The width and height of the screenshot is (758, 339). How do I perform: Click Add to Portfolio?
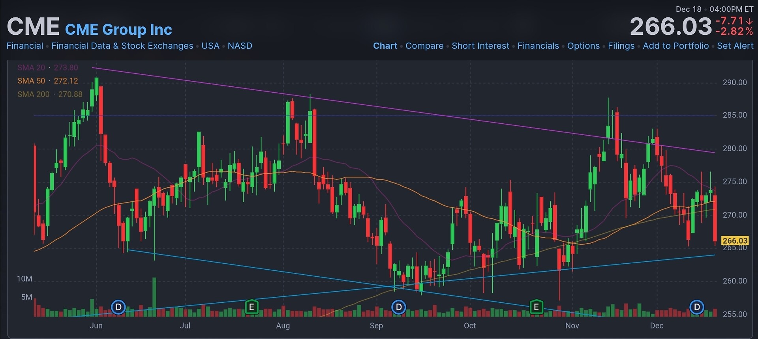(676, 46)
